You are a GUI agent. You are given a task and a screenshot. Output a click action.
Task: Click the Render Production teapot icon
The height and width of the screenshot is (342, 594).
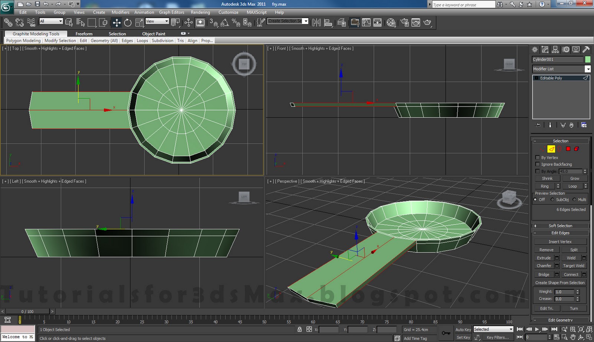point(427,22)
